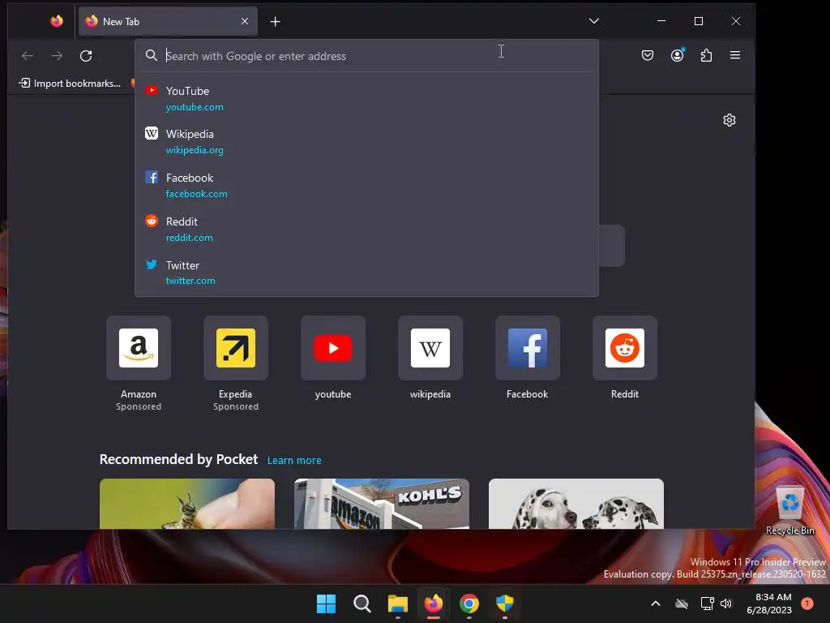The height and width of the screenshot is (623, 830).
Task: Click the magnifier icon in address bar
Action: tap(152, 56)
